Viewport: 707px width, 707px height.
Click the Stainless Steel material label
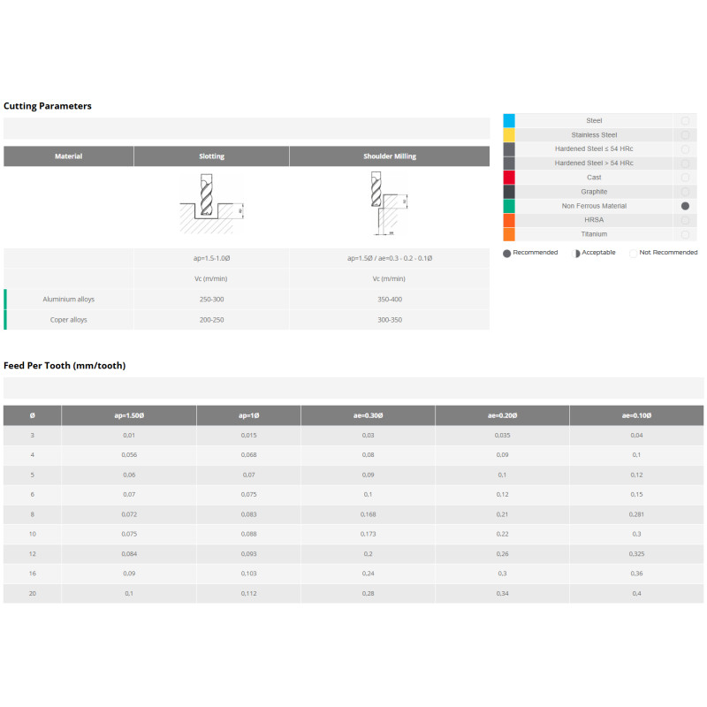(594, 135)
